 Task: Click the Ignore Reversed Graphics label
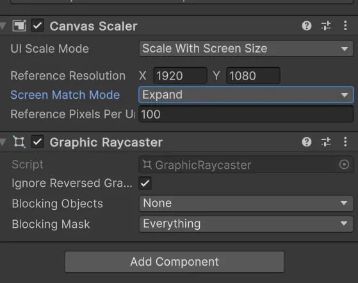coord(72,184)
